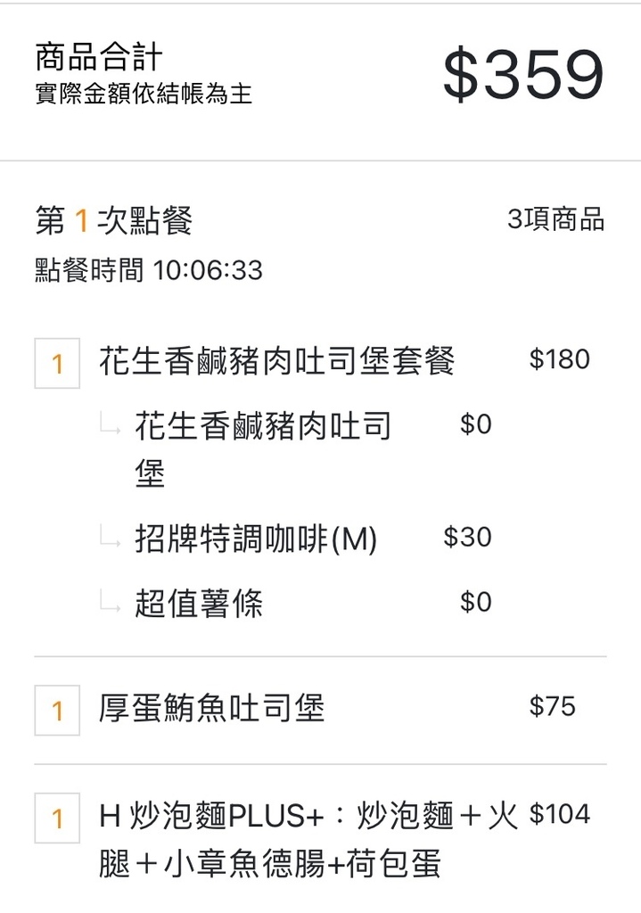Viewport: 641px width, 913px height.
Task: Select the 超值薯條 sub-item
Action: coord(199,605)
